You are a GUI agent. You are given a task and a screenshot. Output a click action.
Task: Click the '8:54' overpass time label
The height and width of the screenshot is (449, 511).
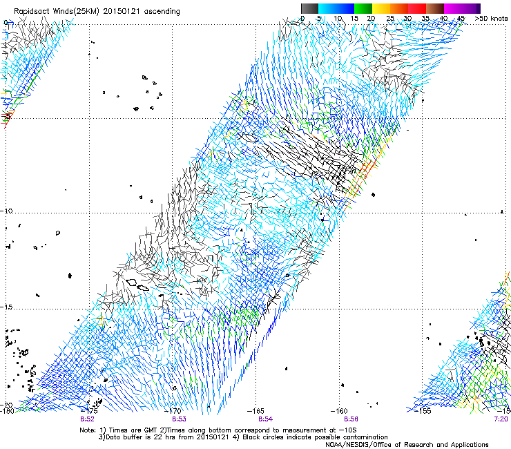[x=266, y=419]
